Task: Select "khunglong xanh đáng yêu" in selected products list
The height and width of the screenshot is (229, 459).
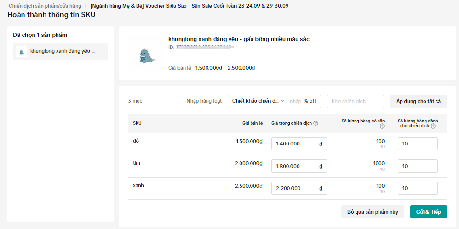Action: pos(62,51)
